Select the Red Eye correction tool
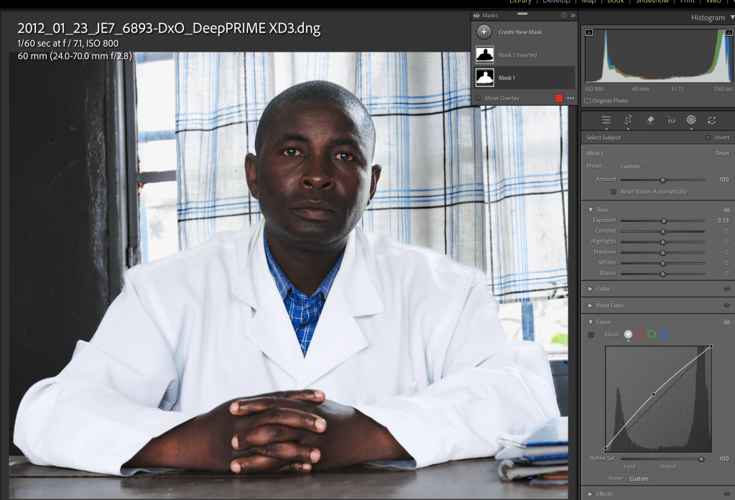The height and width of the screenshot is (500, 735). click(671, 120)
